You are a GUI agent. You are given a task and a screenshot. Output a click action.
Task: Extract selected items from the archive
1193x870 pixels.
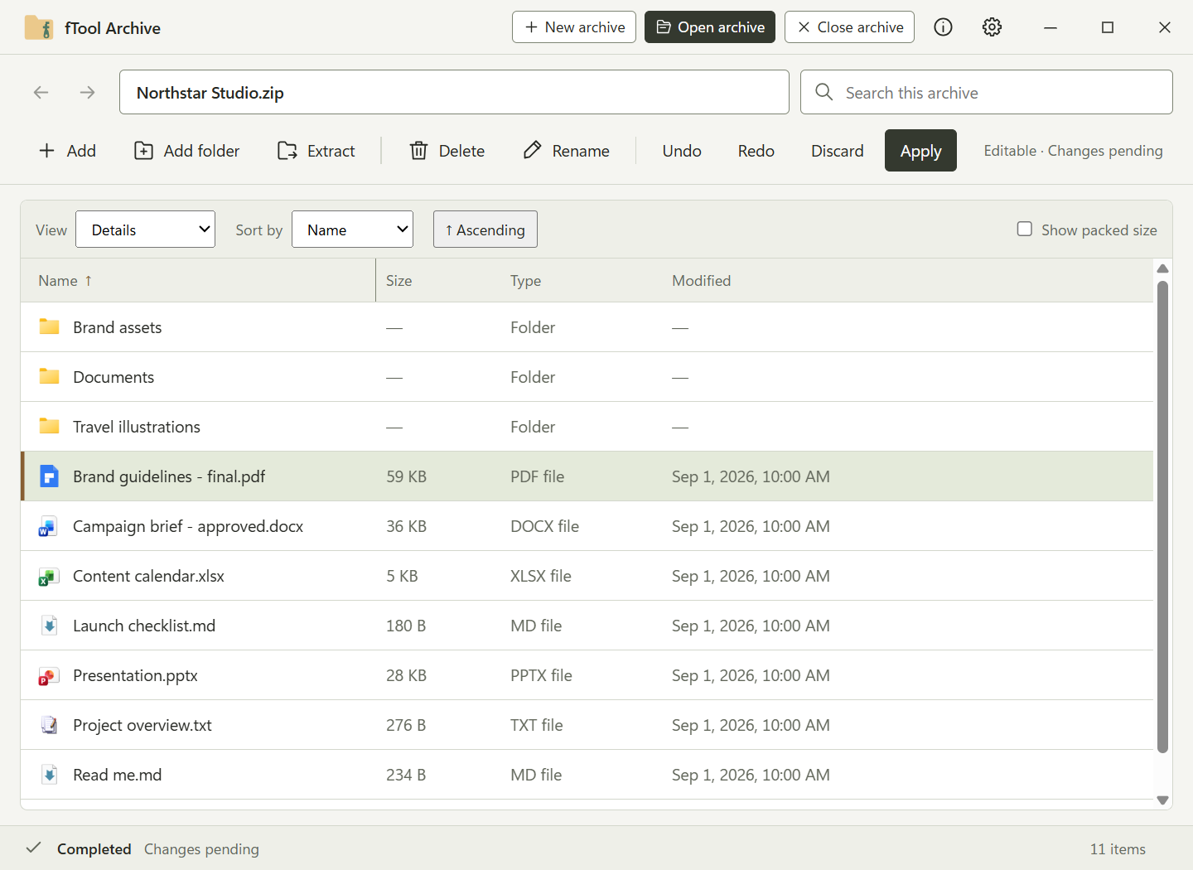tap(316, 151)
